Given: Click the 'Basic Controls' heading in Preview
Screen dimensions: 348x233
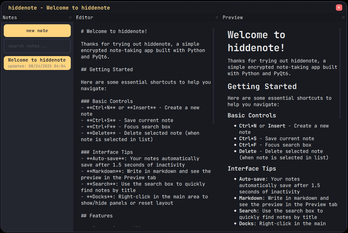Looking at the screenshot, I should coord(252,115).
